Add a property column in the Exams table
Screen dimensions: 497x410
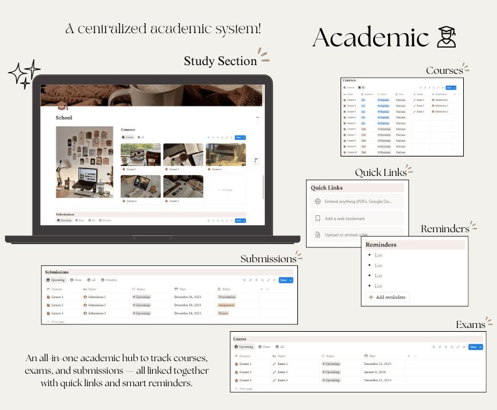tap(409, 356)
